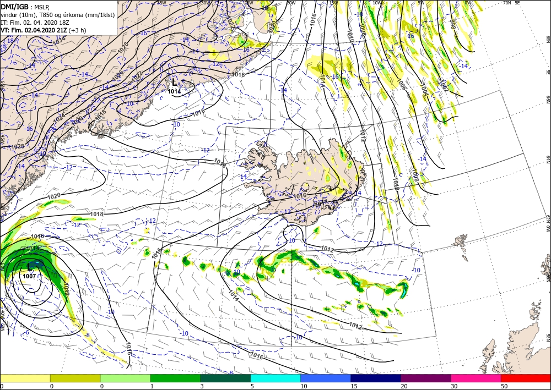Choose the purple legend swatch
Screen dimensions: 551x390
426,378
